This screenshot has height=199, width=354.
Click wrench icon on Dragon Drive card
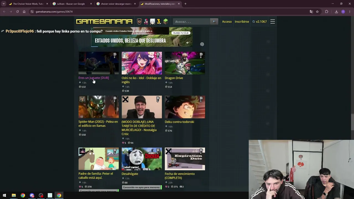(x=201, y=55)
